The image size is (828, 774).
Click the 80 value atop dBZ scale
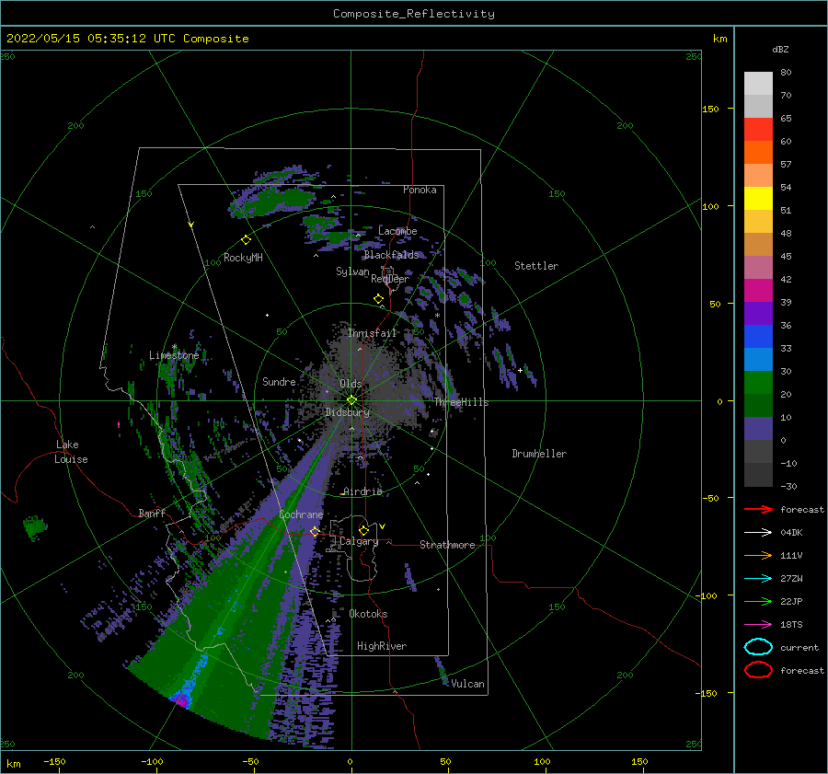coord(786,72)
